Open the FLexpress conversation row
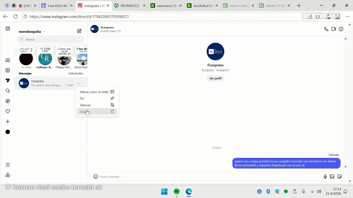 pyautogui.click(x=51, y=83)
